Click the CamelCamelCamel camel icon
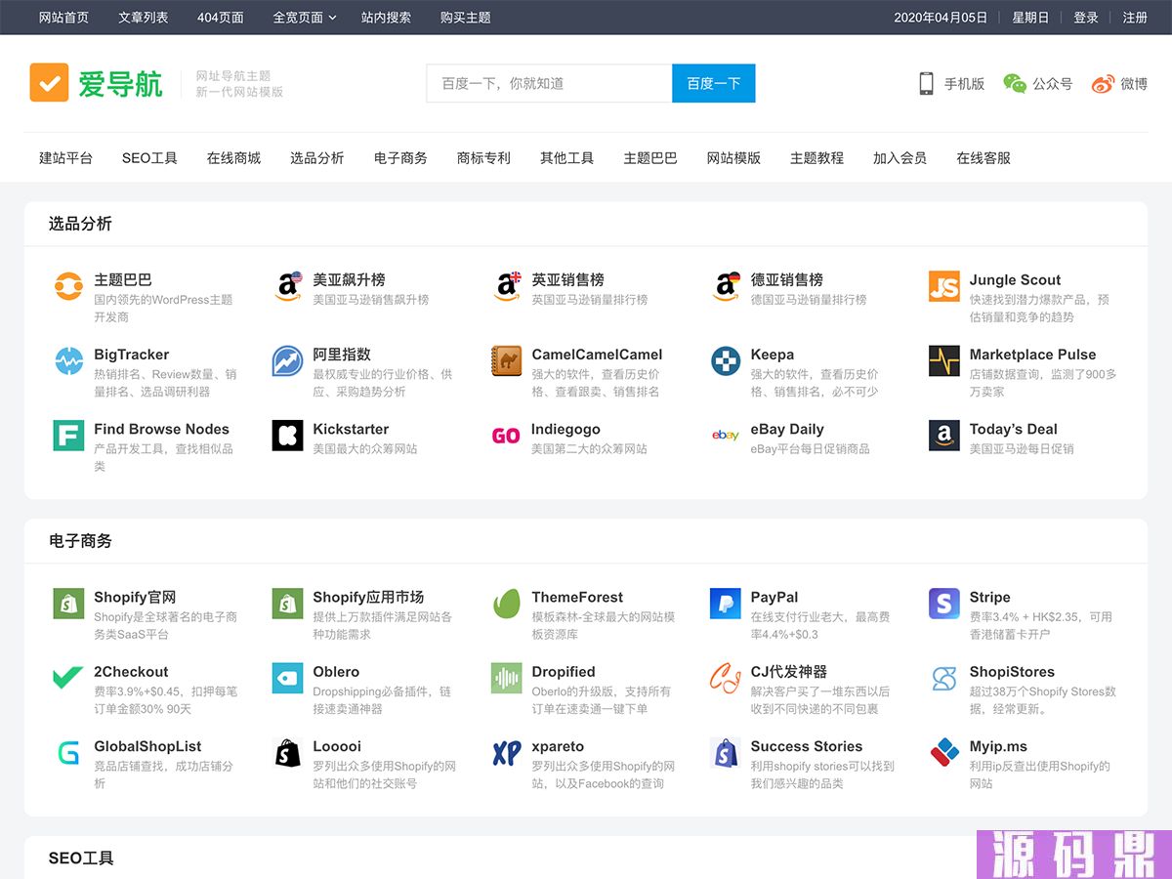This screenshot has height=879, width=1172. (x=506, y=361)
